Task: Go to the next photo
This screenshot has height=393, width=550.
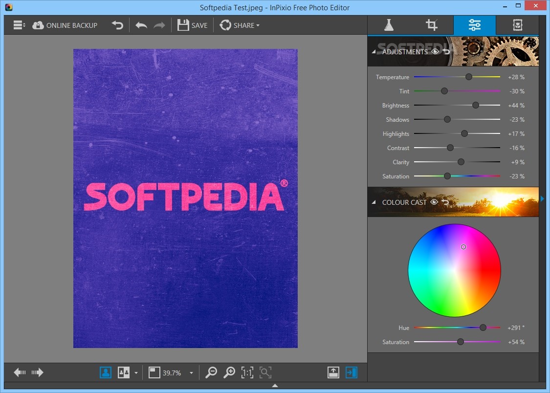Action: pyautogui.click(x=37, y=372)
